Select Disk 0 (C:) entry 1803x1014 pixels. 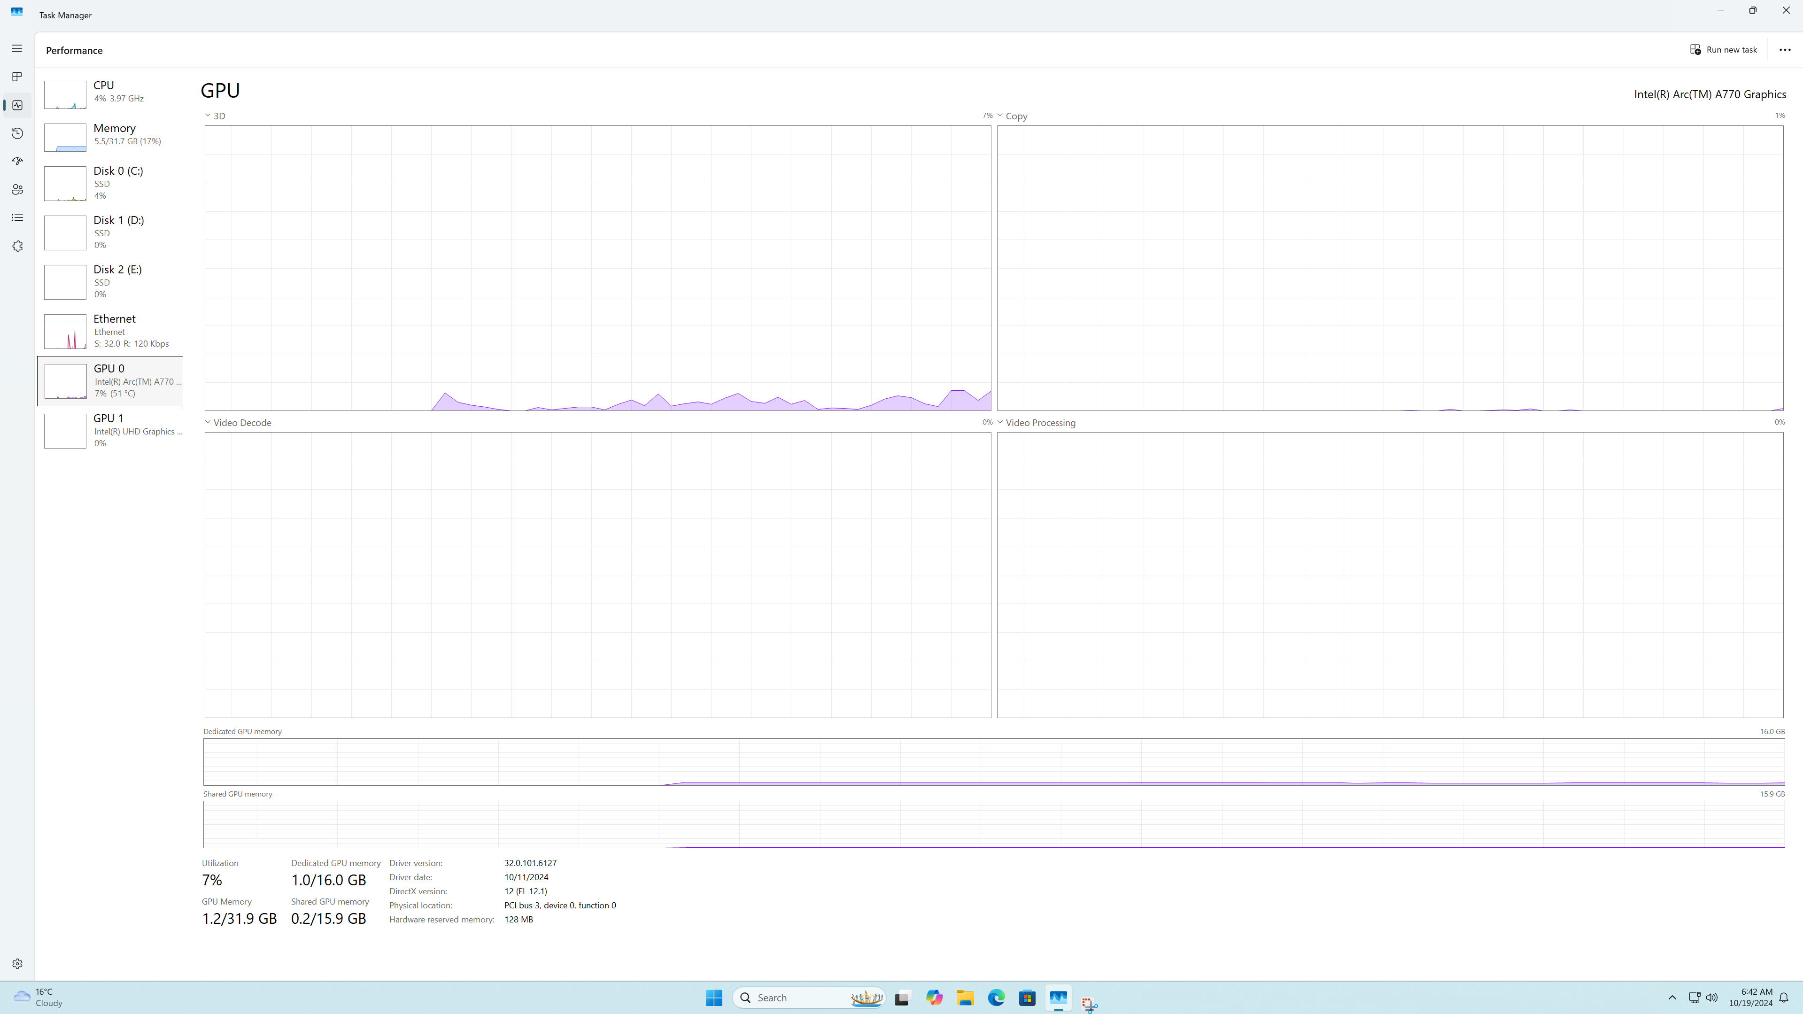tap(110, 183)
